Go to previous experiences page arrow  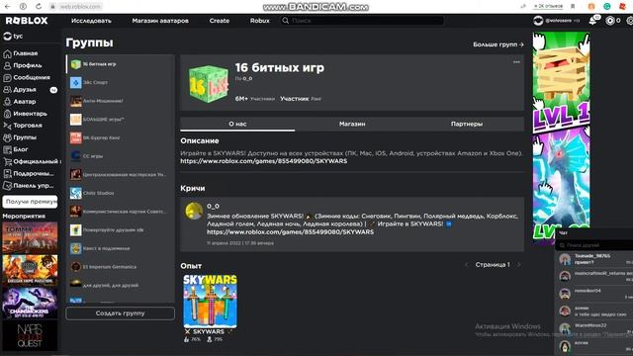pos(466,265)
